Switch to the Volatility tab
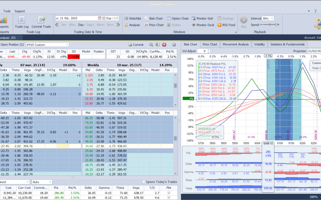The height and width of the screenshot is (200, 321). [x=259, y=44]
